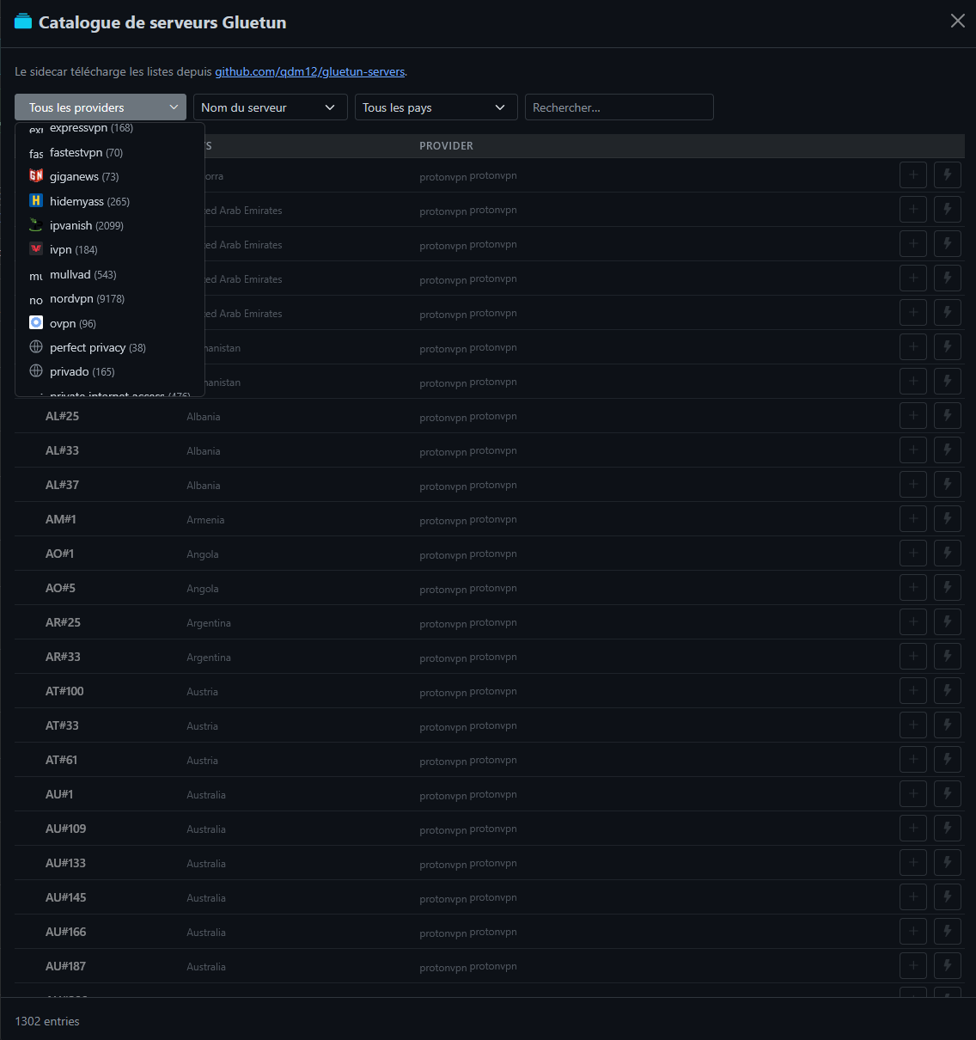Click the lightning icon for AU#166
976x1040 pixels.
click(x=948, y=931)
